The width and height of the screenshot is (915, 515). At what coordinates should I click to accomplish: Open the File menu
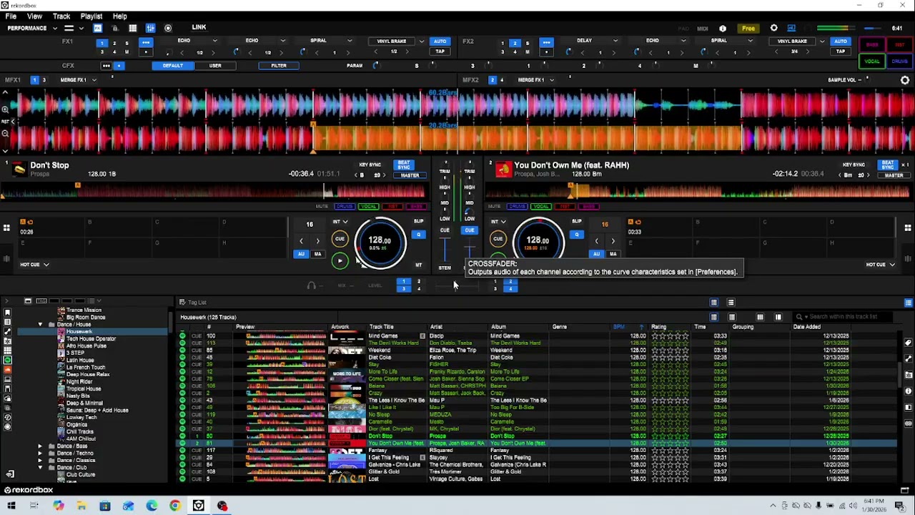click(11, 16)
